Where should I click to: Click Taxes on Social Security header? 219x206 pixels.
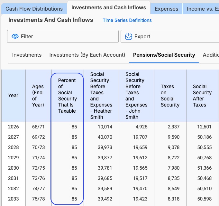click(x=170, y=96)
